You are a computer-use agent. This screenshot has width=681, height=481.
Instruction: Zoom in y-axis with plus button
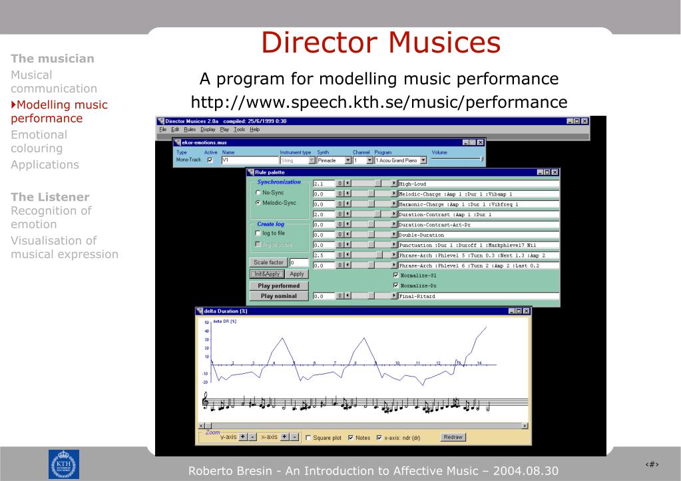pyautogui.click(x=243, y=436)
